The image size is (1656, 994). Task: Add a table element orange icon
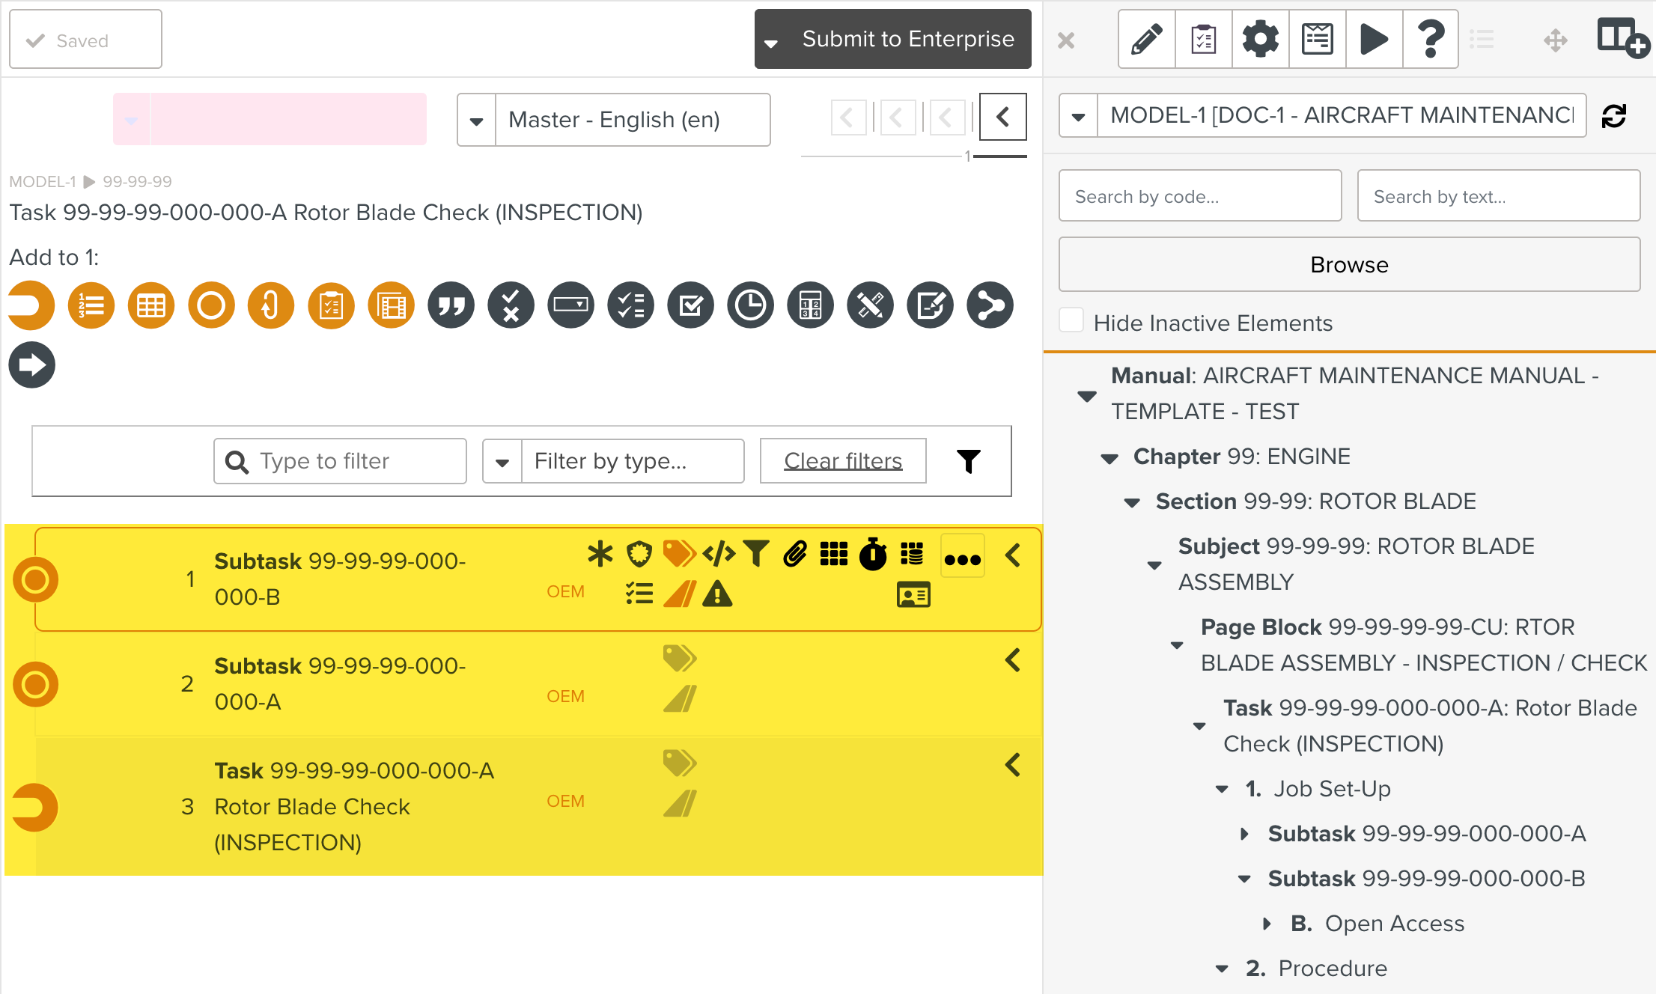pos(151,305)
